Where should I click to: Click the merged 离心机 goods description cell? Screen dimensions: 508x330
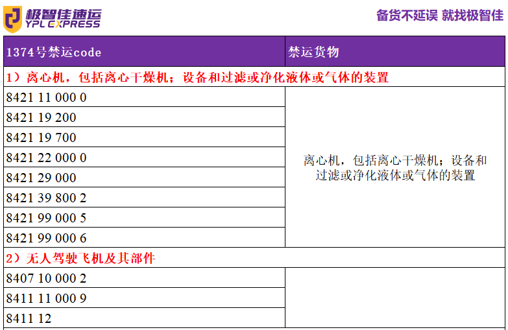tap(394, 168)
